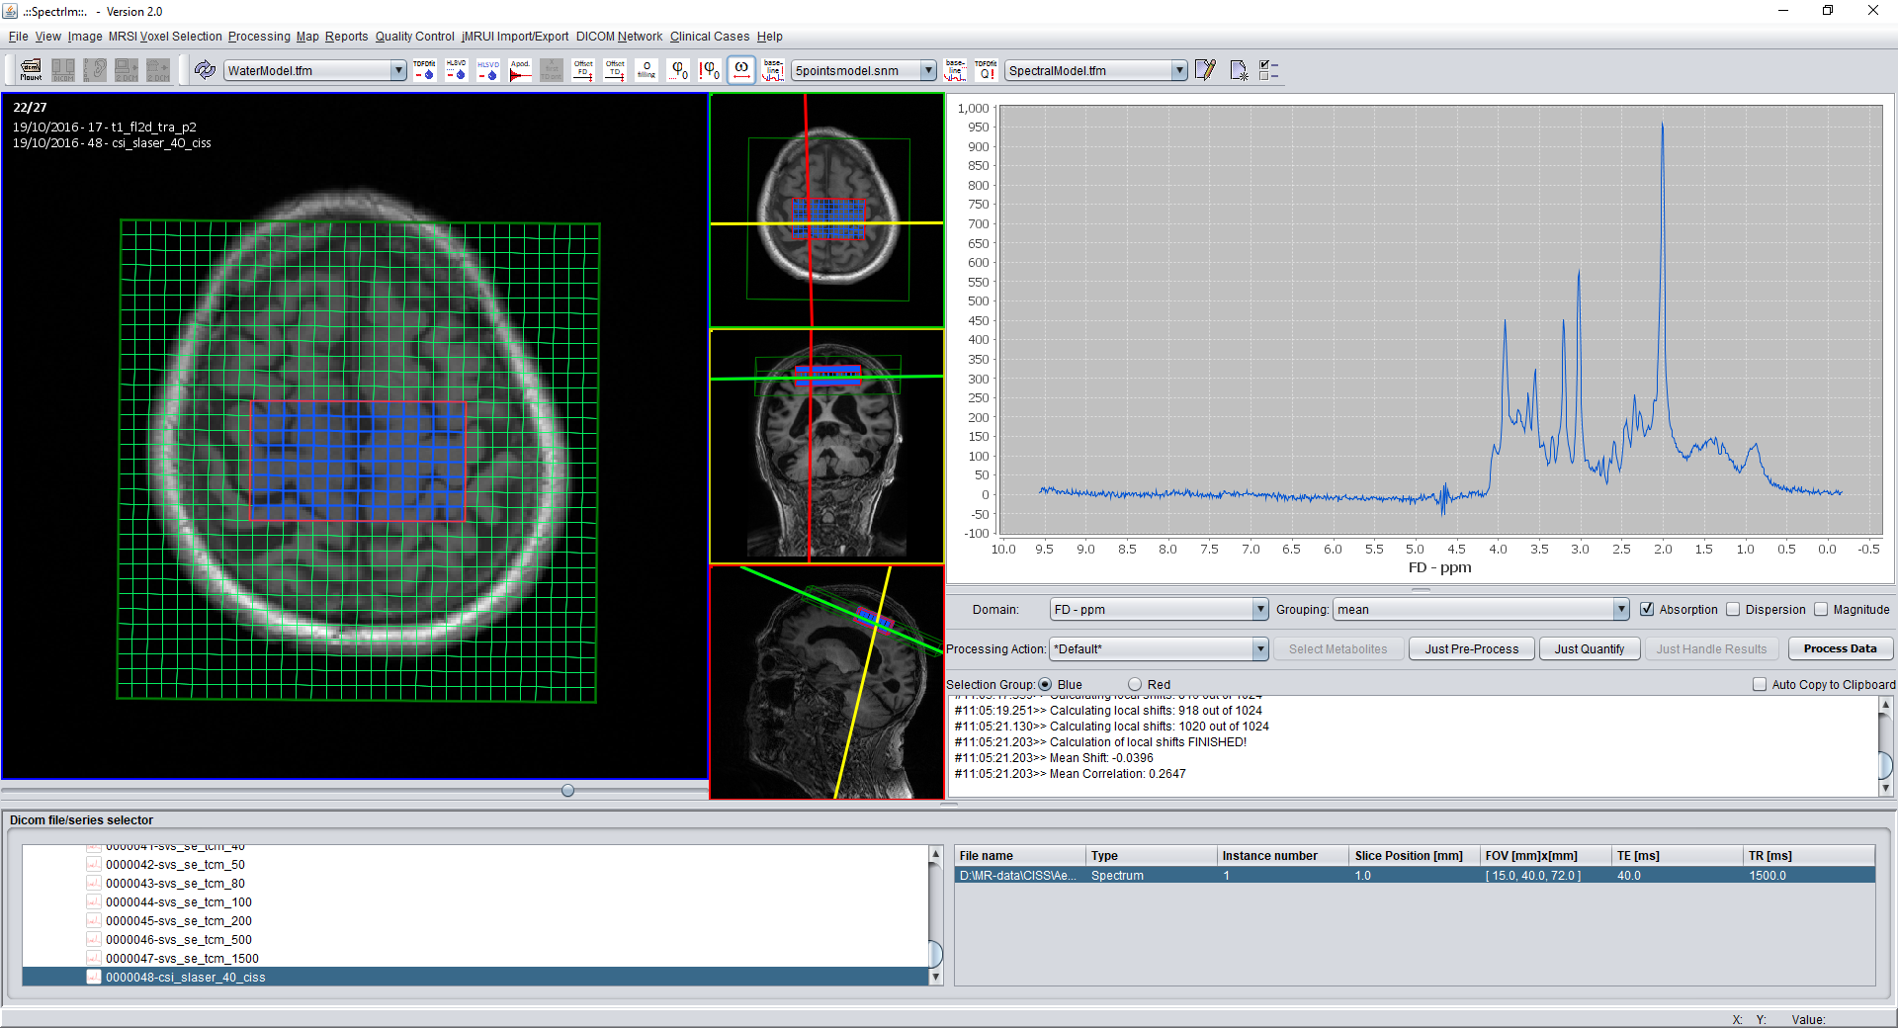Open the DICOM Network menu
1898x1028 pixels.
(619, 37)
